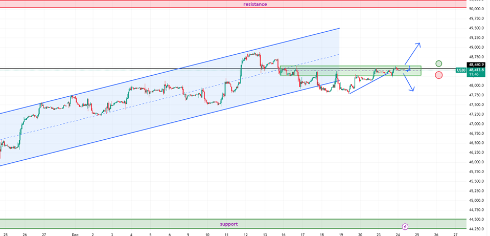Image resolution: width=490 pixels, height=236 pixels.
Task: Select the red circle marker
Action: pos(439,75)
